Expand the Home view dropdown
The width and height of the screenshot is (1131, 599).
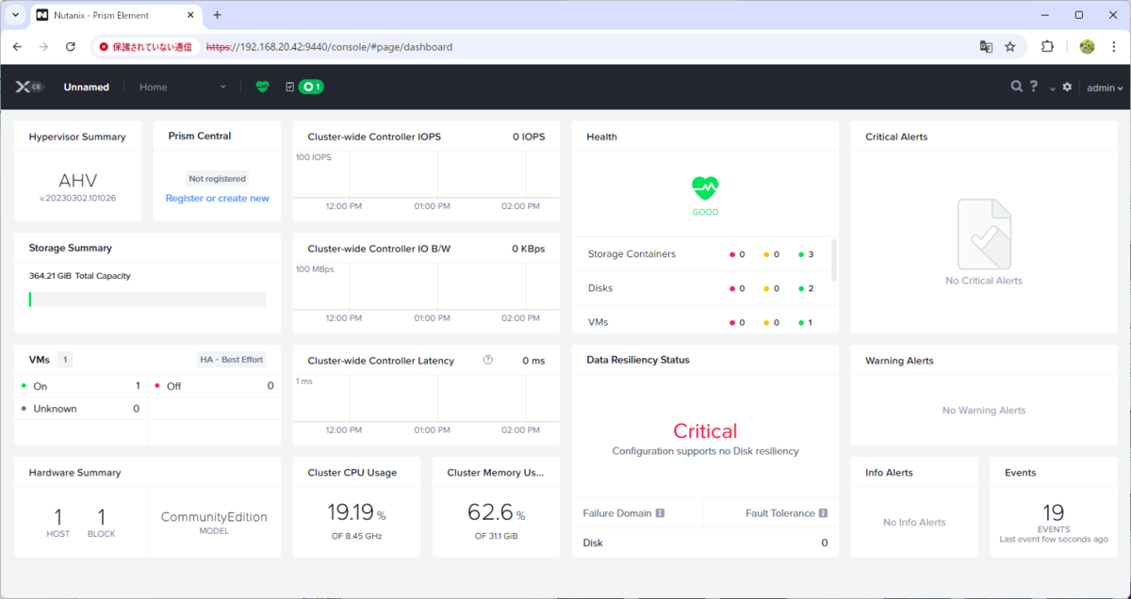[x=183, y=87]
